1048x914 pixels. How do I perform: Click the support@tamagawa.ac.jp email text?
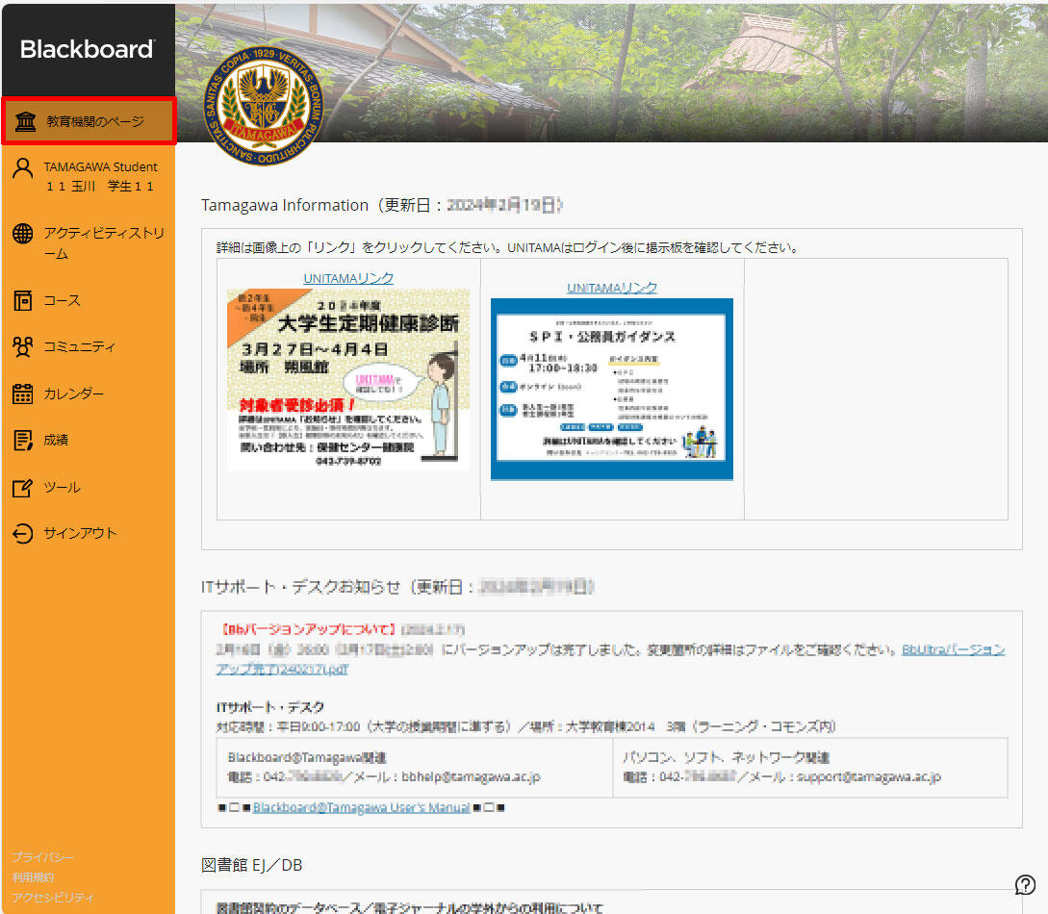tap(869, 777)
